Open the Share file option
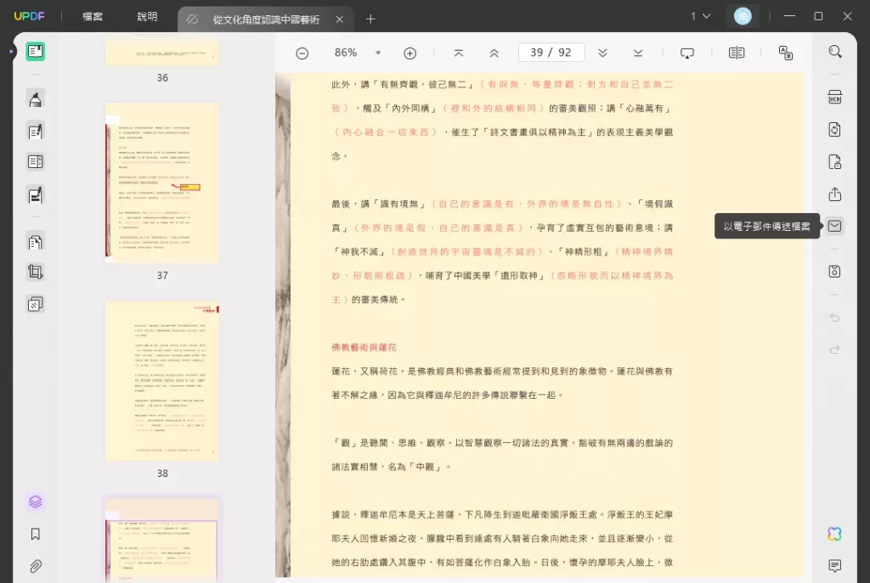 click(x=835, y=194)
